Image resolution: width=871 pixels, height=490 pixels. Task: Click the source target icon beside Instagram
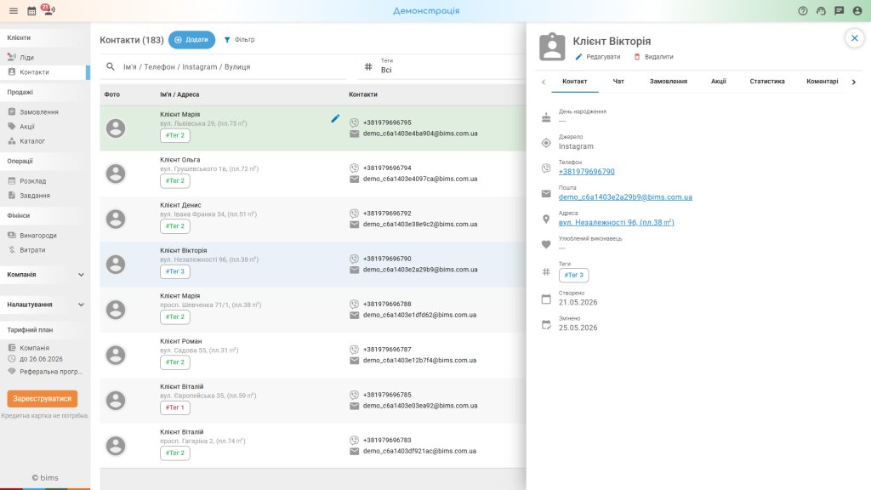point(546,143)
